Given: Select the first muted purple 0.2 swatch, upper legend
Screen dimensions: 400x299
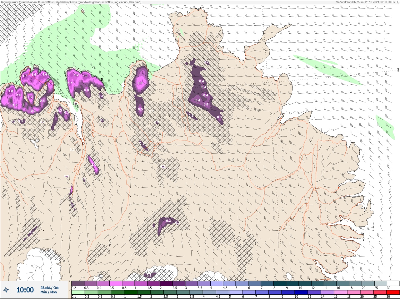Looking at the screenshot, I should (x=78, y=283).
